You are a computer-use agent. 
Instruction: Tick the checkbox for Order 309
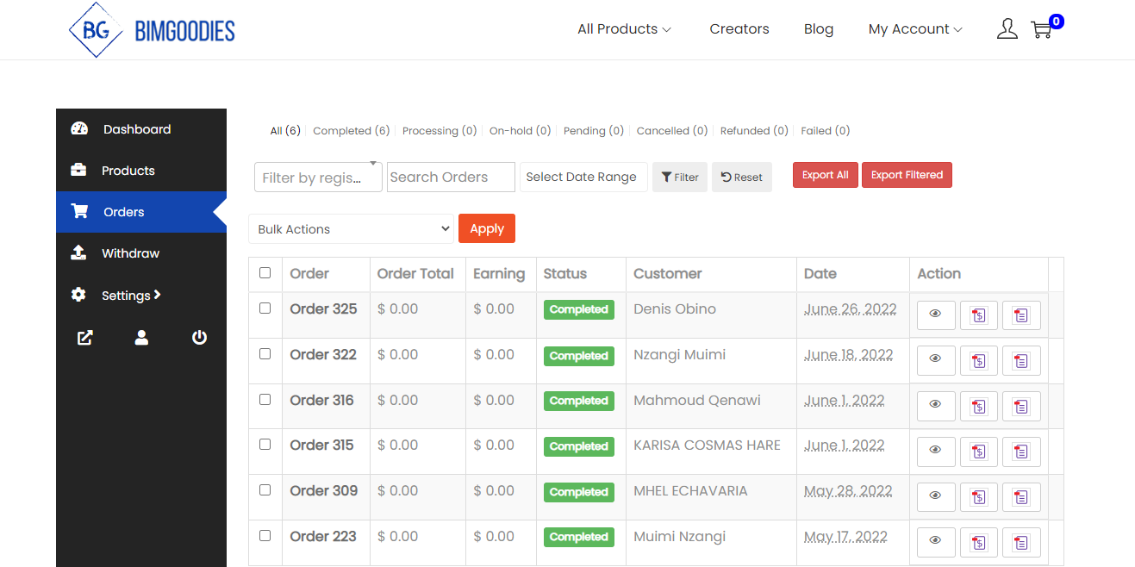pyautogui.click(x=265, y=489)
